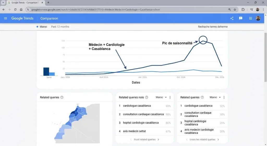Viewport: 267px width, 146px height.
Task: Click the Comparison header title
Action: pyautogui.click(x=49, y=19)
